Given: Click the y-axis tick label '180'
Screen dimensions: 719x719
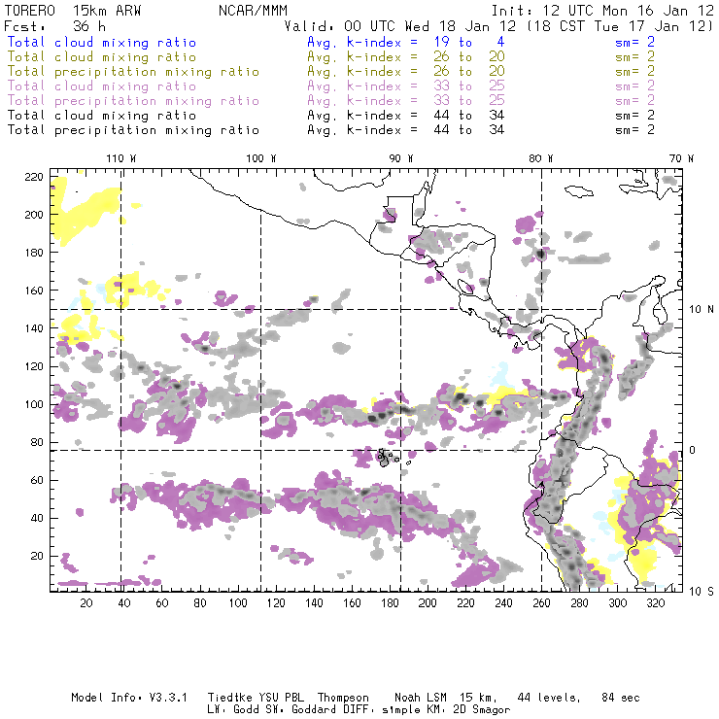Looking at the screenshot, I should [x=34, y=253].
